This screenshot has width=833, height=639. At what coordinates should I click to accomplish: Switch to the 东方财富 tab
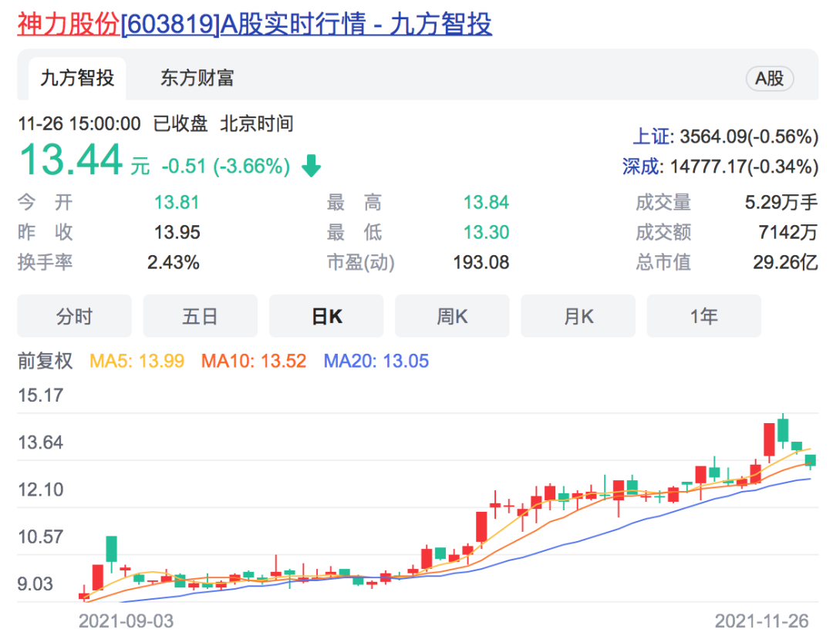tap(197, 78)
